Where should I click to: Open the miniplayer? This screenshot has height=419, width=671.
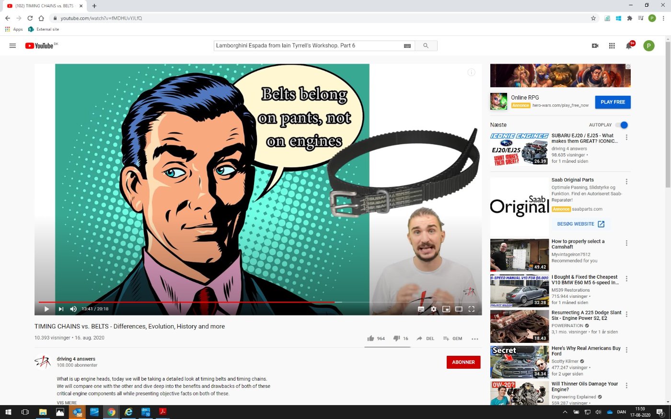(446, 309)
